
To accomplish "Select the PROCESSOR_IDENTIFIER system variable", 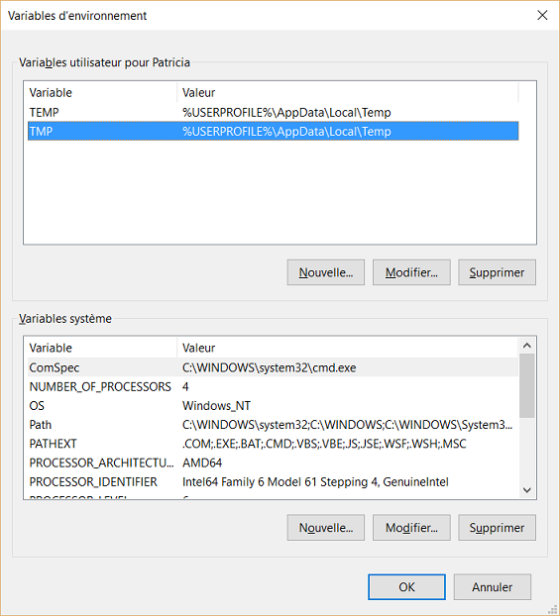I will coord(273,481).
